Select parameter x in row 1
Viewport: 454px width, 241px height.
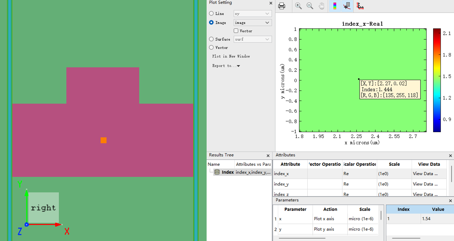pyautogui.click(x=295, y=219)
